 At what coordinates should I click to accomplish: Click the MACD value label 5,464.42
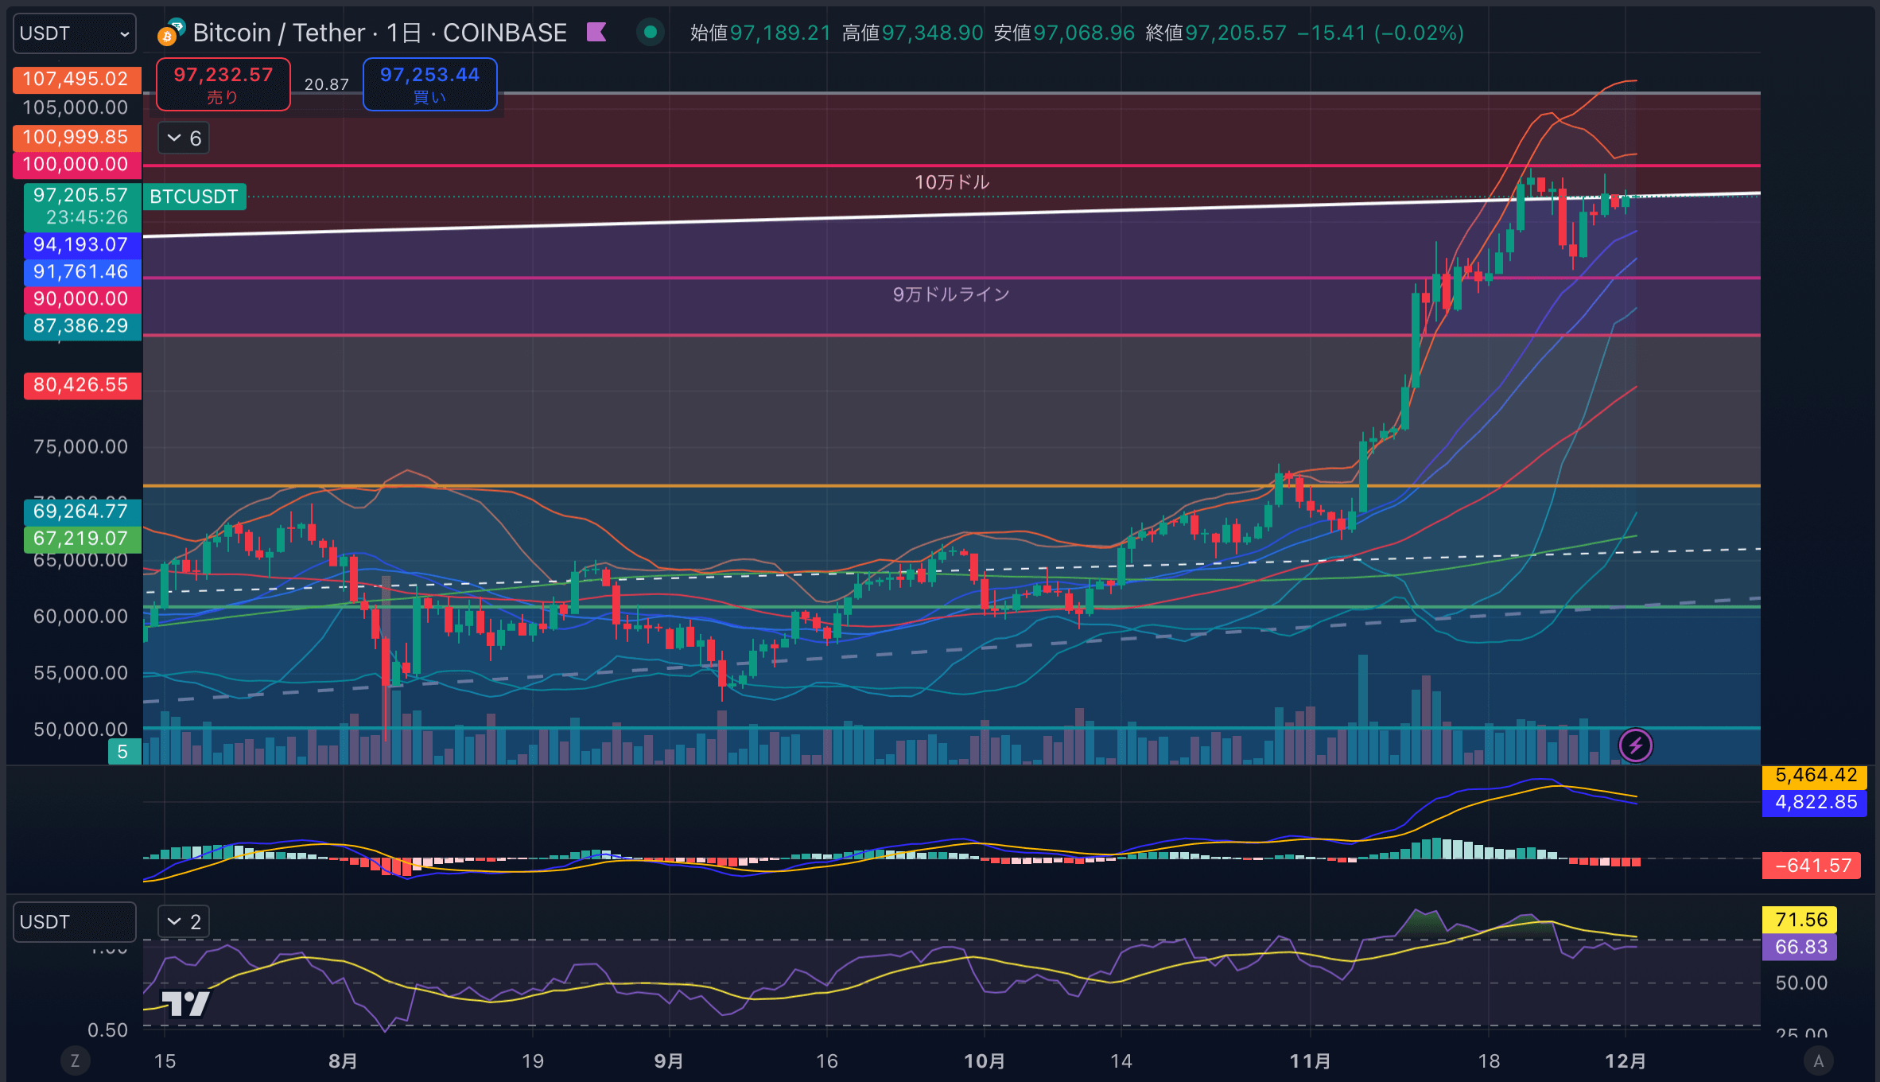pos(1815,775)
